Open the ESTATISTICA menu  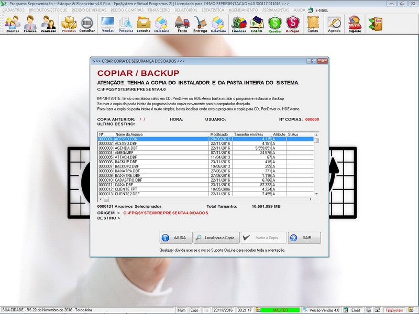tap(213, 10)
